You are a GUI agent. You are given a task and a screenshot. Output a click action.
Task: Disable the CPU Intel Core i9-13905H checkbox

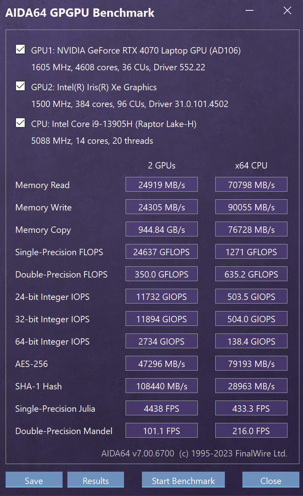[x=21, y=123]
